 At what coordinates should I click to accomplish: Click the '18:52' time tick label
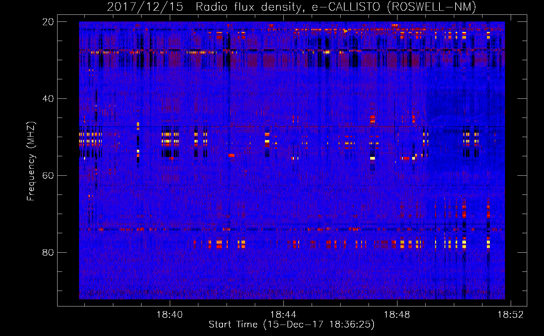click(x=511, y=315)
